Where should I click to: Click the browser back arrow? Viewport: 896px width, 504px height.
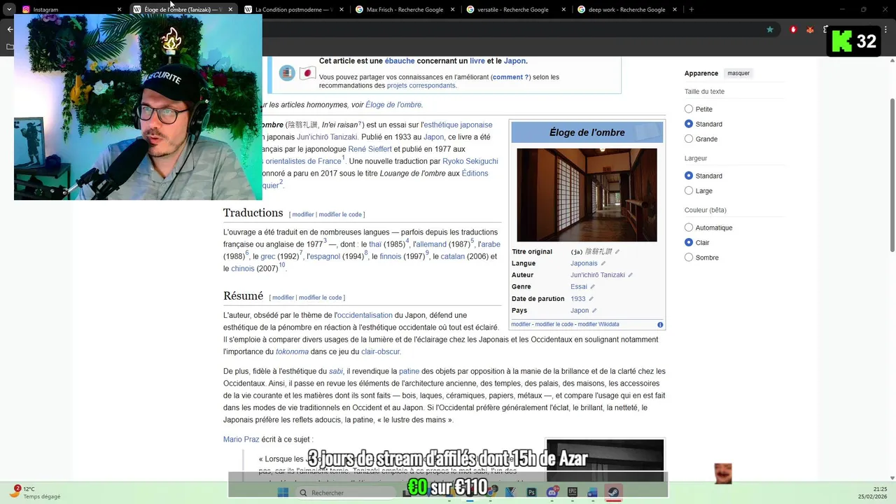[9, 29]
